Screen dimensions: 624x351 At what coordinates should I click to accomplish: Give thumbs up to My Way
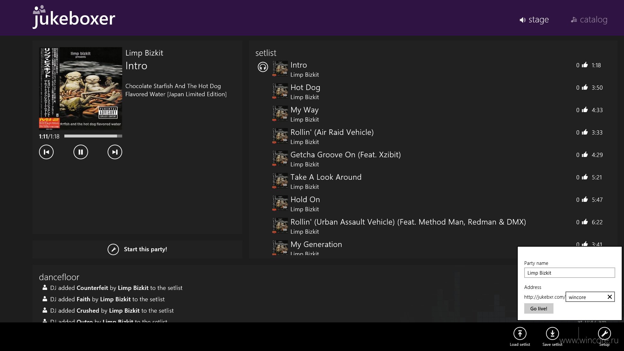tap(585, 110)
